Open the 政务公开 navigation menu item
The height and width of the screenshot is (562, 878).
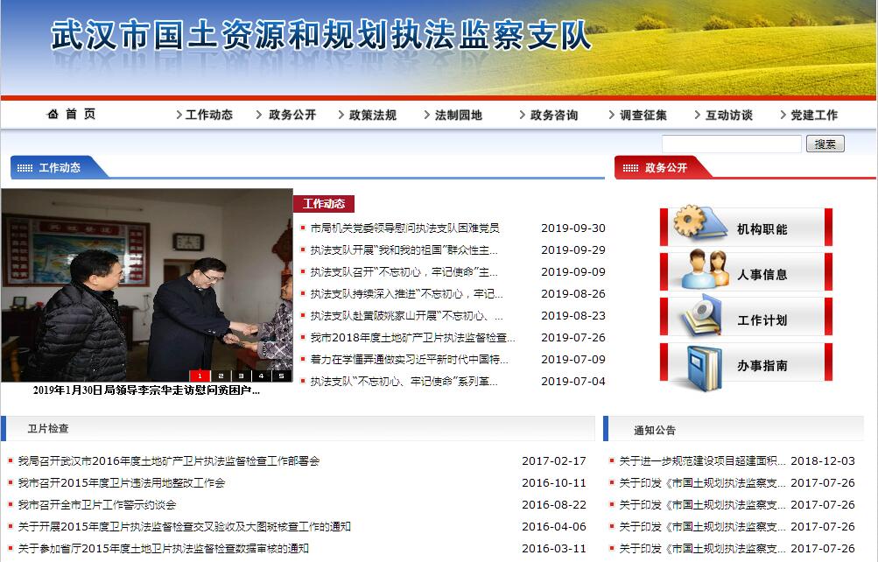point(291,115)
